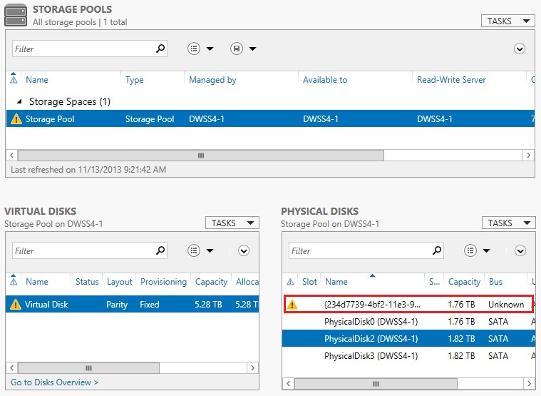Viewport: 541px width, 396px height.
Task: Click the search magnifier in Virtual Disks filter
Action: coord(160,250)
